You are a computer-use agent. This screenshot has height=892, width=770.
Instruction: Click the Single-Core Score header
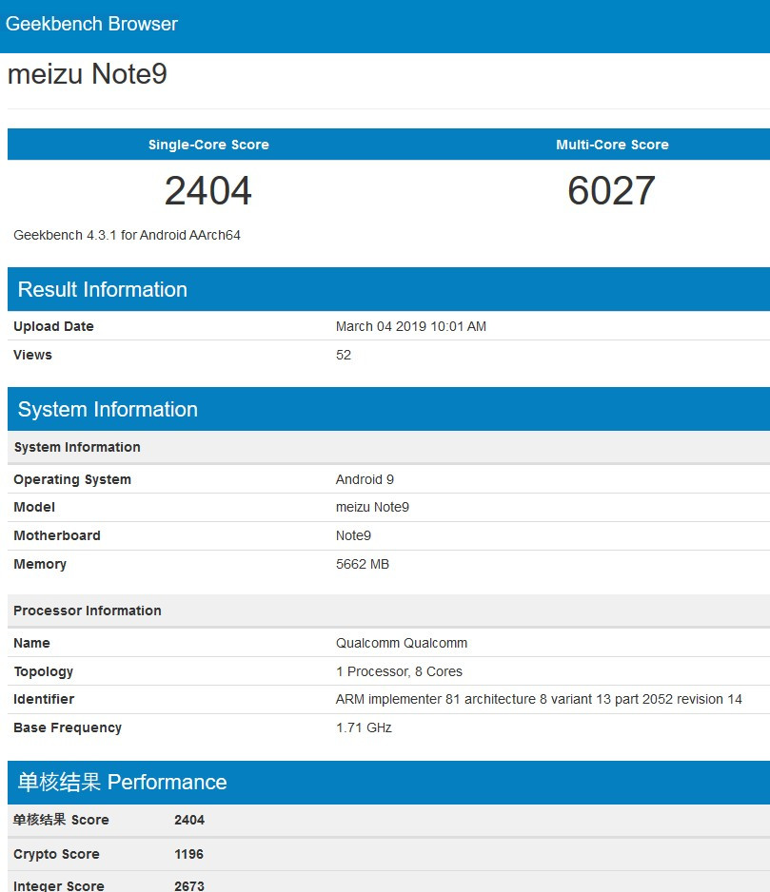pyautogui.click(x=208, y=145)
